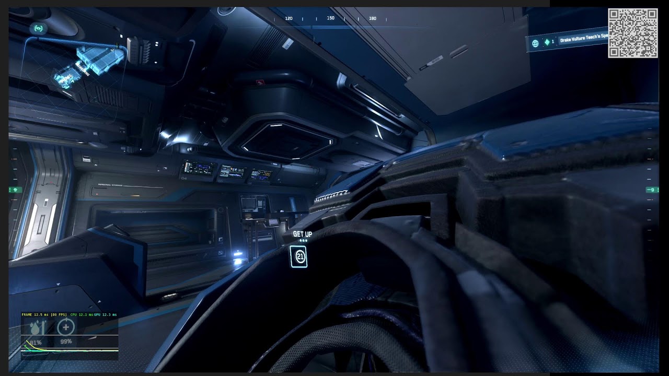The height and width of the screenshot is (376, 669).
Task: Click the 81% hydration value
Action: pyautogui.click(x=36, y=343)
